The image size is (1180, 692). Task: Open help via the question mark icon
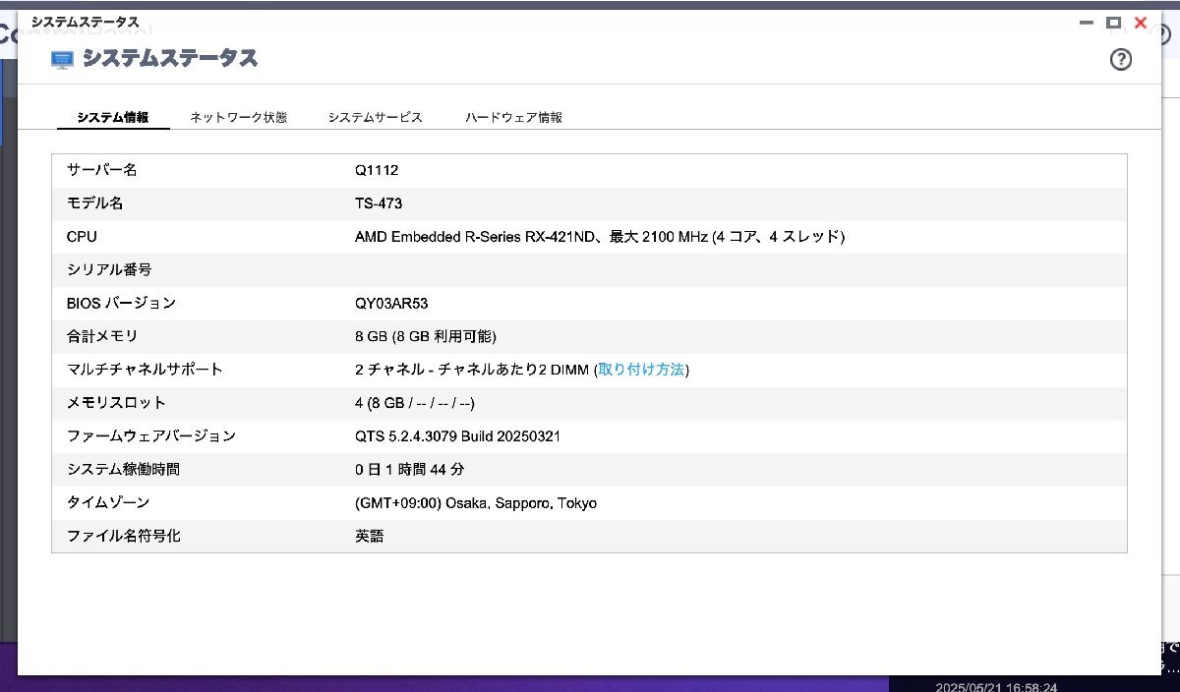(x=1121, y=59)
